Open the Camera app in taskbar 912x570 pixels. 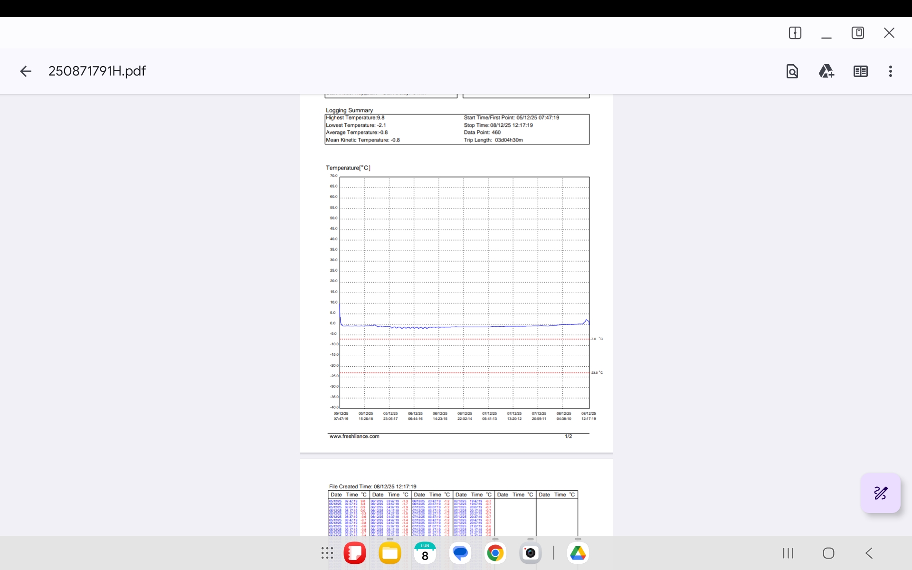click(x=530, y=553)
